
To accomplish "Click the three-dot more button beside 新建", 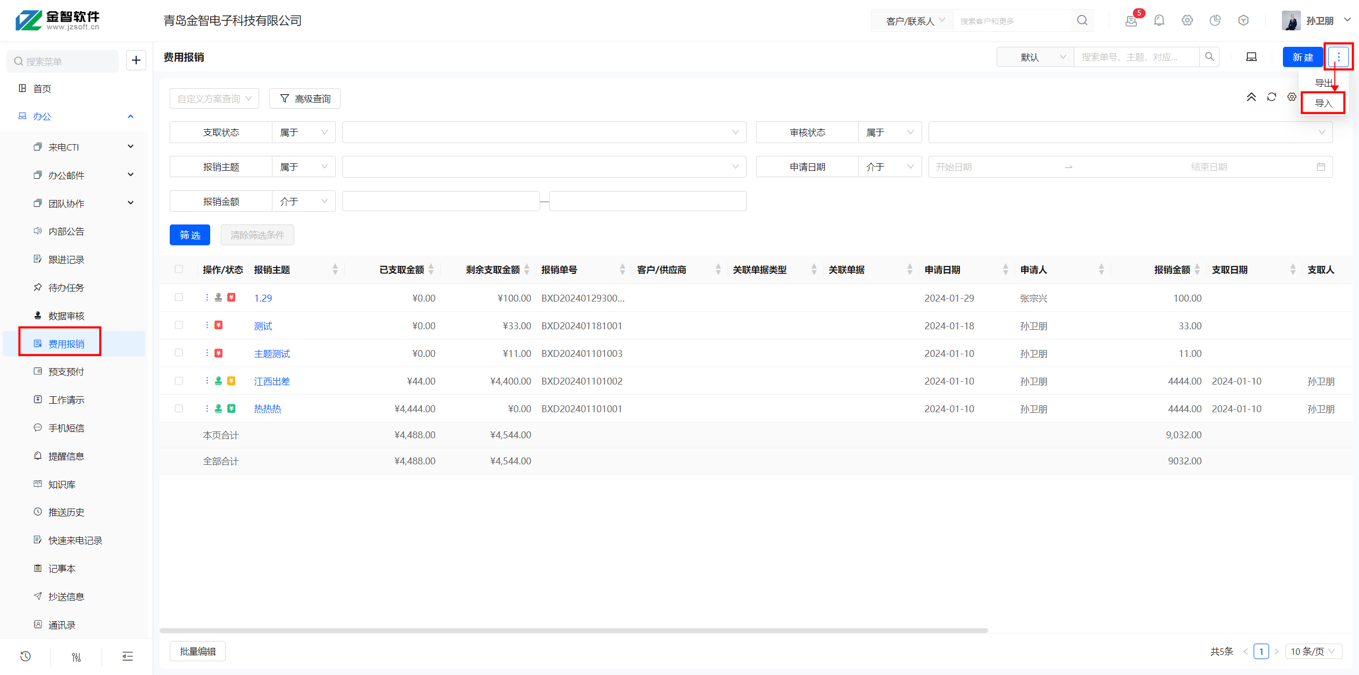I will tap(1338, 57).
